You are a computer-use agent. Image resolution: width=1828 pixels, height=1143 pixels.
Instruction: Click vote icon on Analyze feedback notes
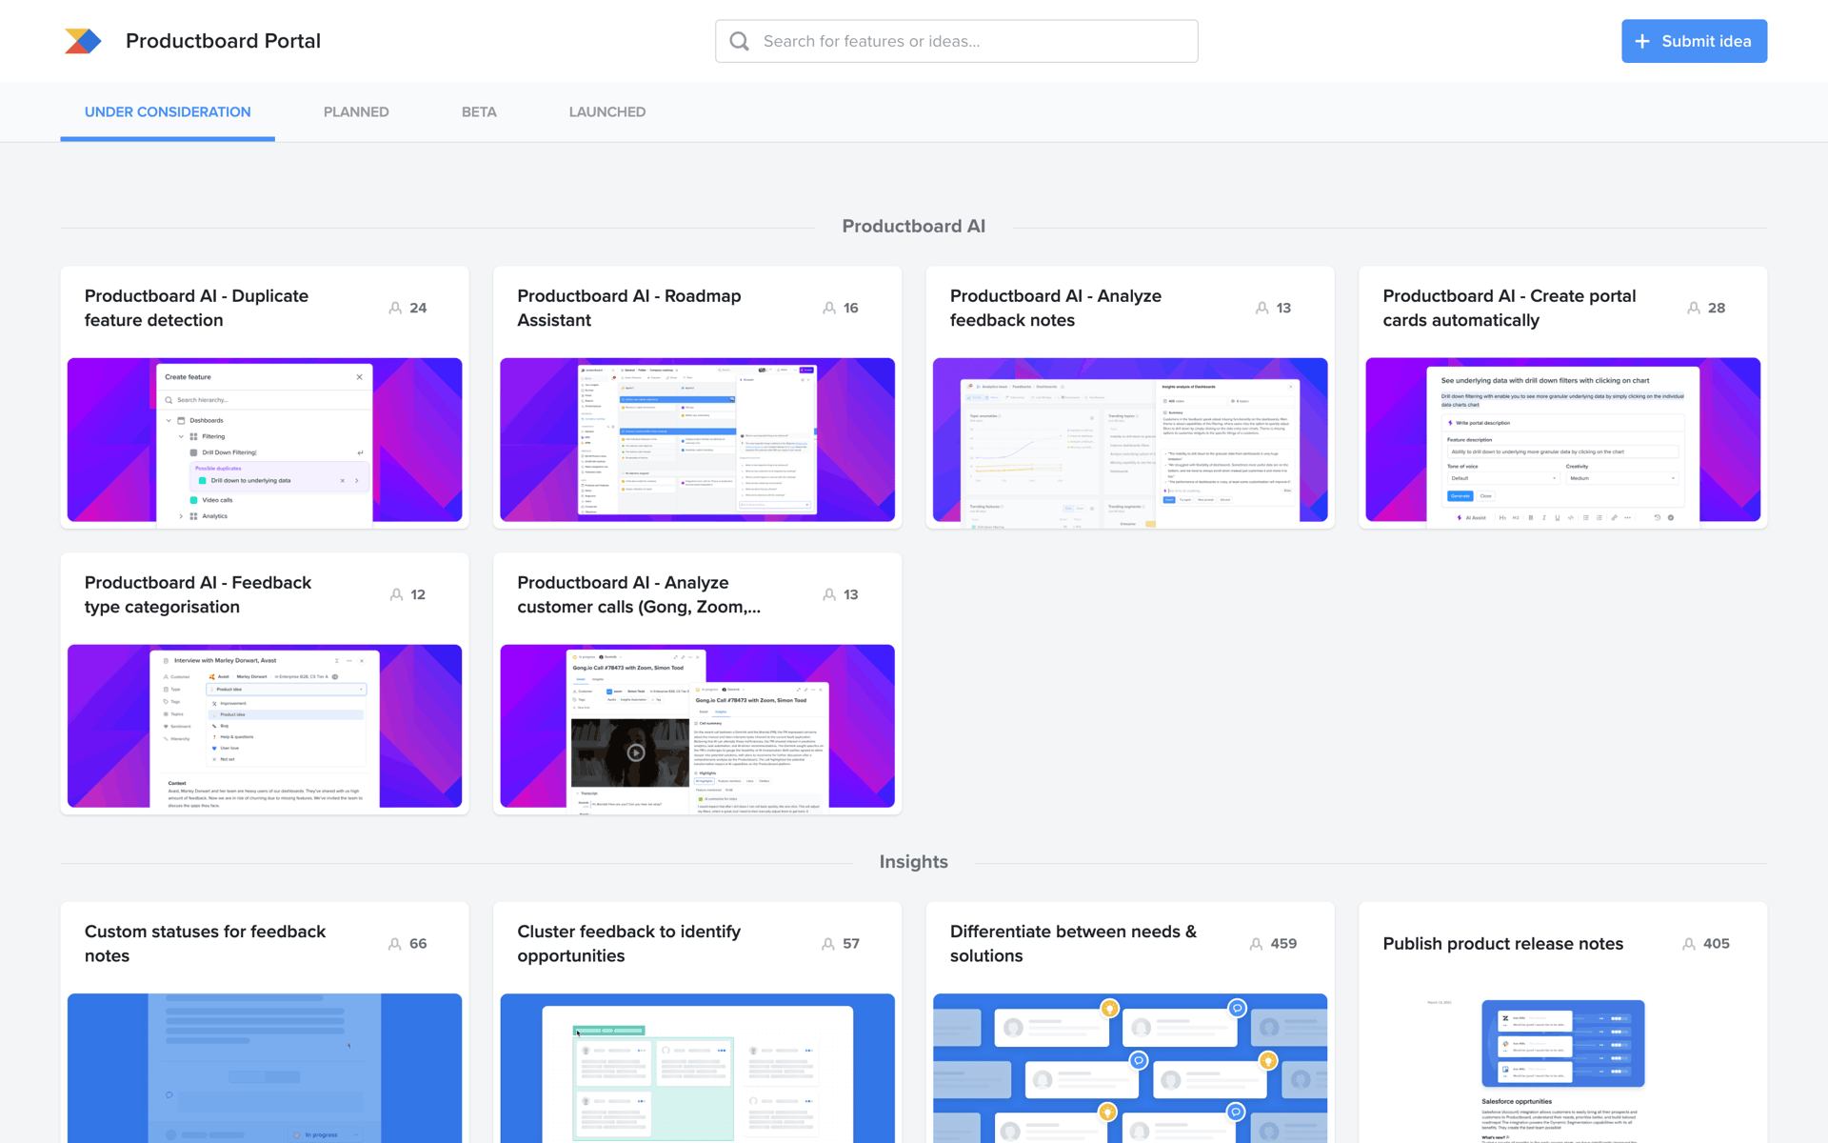(x=1262, y=308)
